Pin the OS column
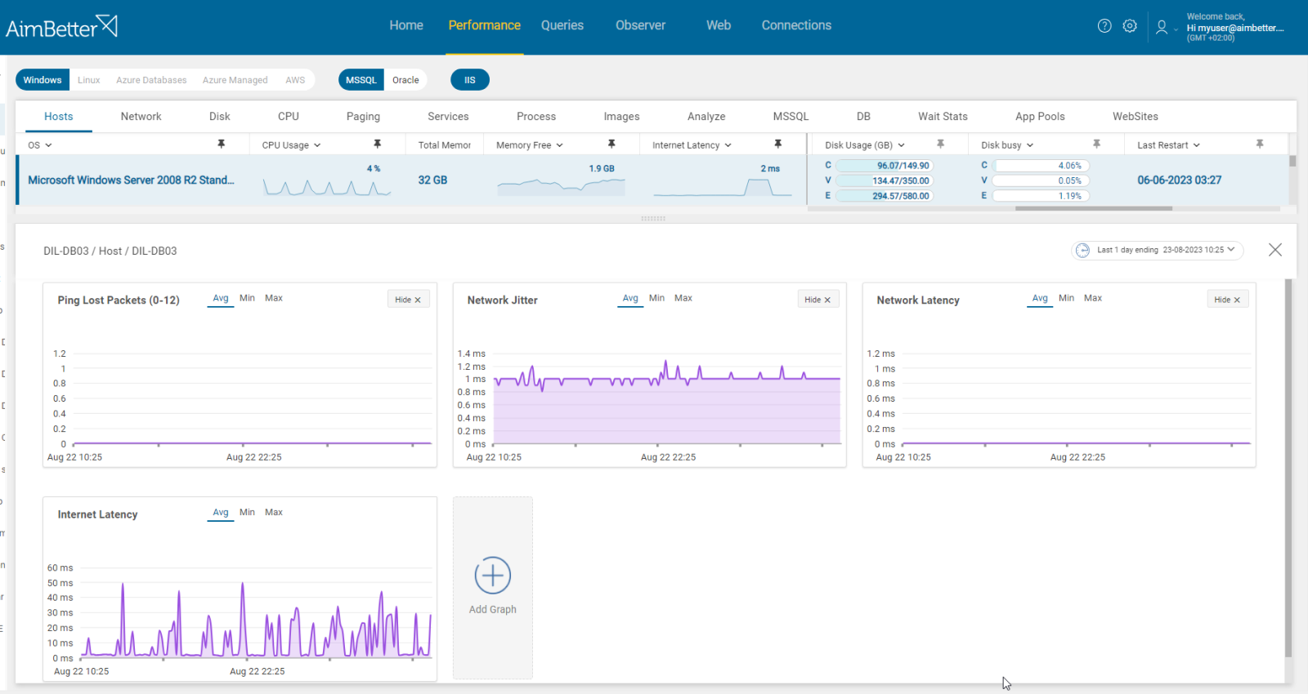The height and width of the screenshot is (694, 1308). coord(221,144)
